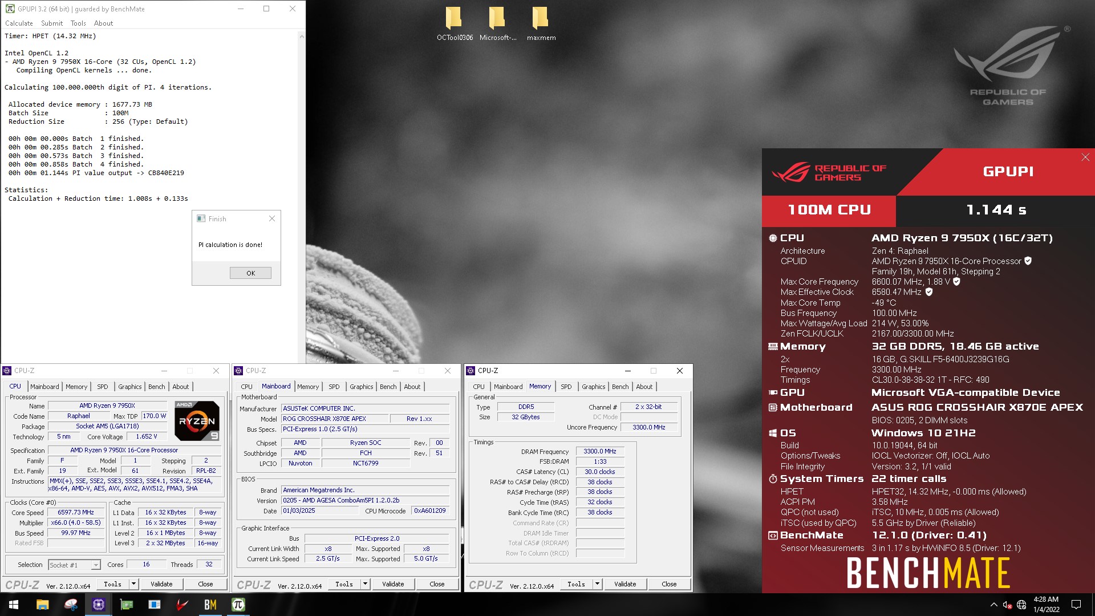Click Validate in left CPU-Z window
This screenshot has width=1095, height=616.
pyautogui.click(x=161, y=584)
